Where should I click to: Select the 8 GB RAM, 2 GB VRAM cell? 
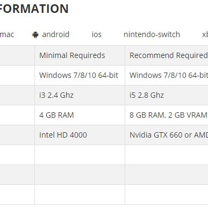click(x=167, y=115)
